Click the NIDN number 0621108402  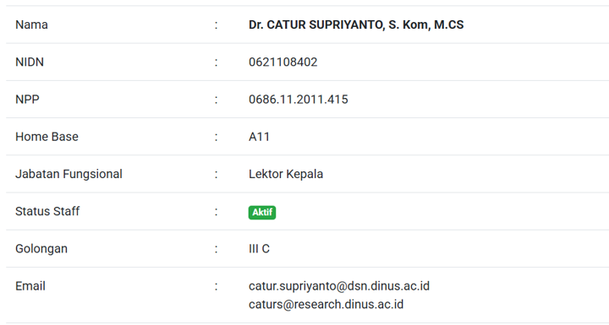click(283, 62)
